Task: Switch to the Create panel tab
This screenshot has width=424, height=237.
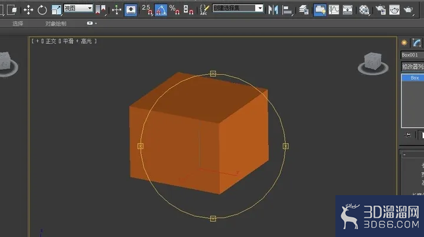Action: [404, 42]
